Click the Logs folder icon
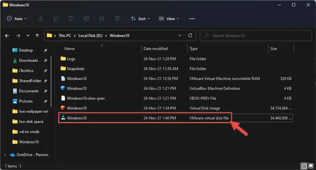Viewport: 316px width, 170px height. click(63, 59)
